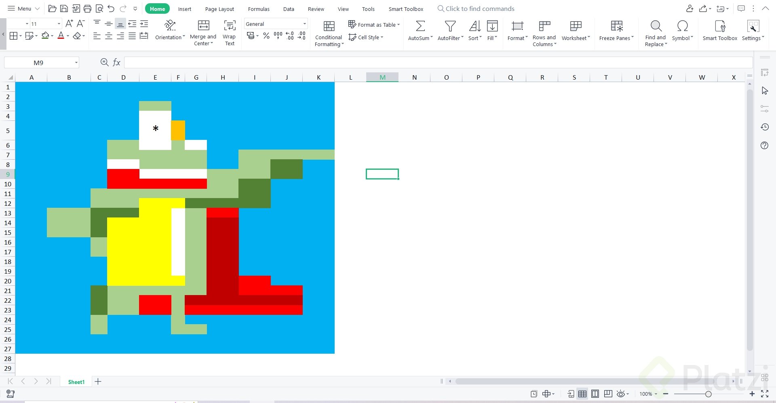Screen dimensions: 776x403
Task: Add a new sheet with the plus button
Action: 98,381
